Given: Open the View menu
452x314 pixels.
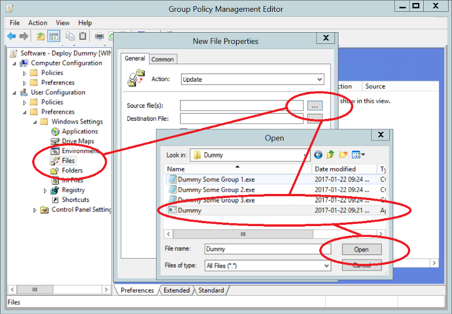Looking at the screenshot, I should 63,23.
